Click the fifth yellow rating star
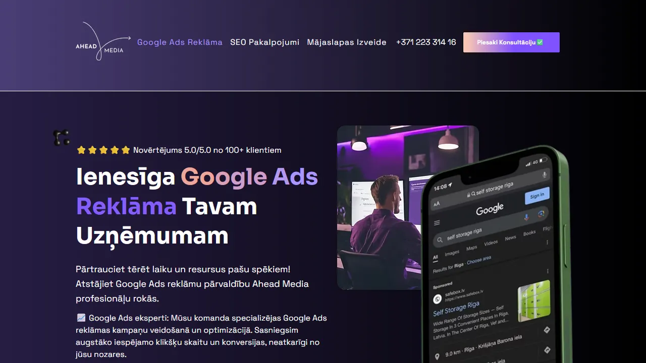The width and height of the screenshot is (646, 363). click(x=126, y=150)
